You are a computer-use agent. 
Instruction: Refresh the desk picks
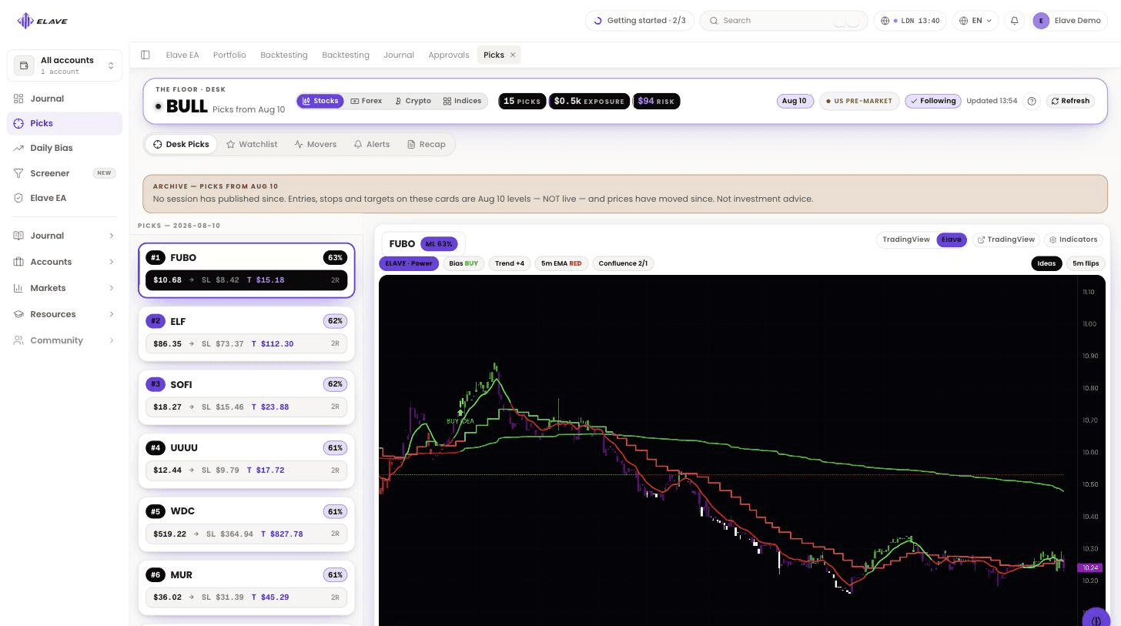1070,101
